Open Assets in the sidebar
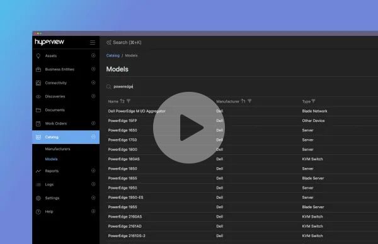Image resolution: width=378 pixels, height=244 pixels. [x=51, y=56]
